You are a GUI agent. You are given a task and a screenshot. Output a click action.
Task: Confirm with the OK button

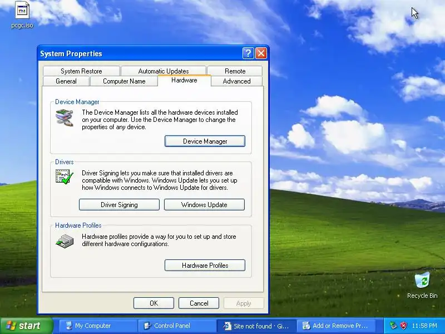point(154,303)
